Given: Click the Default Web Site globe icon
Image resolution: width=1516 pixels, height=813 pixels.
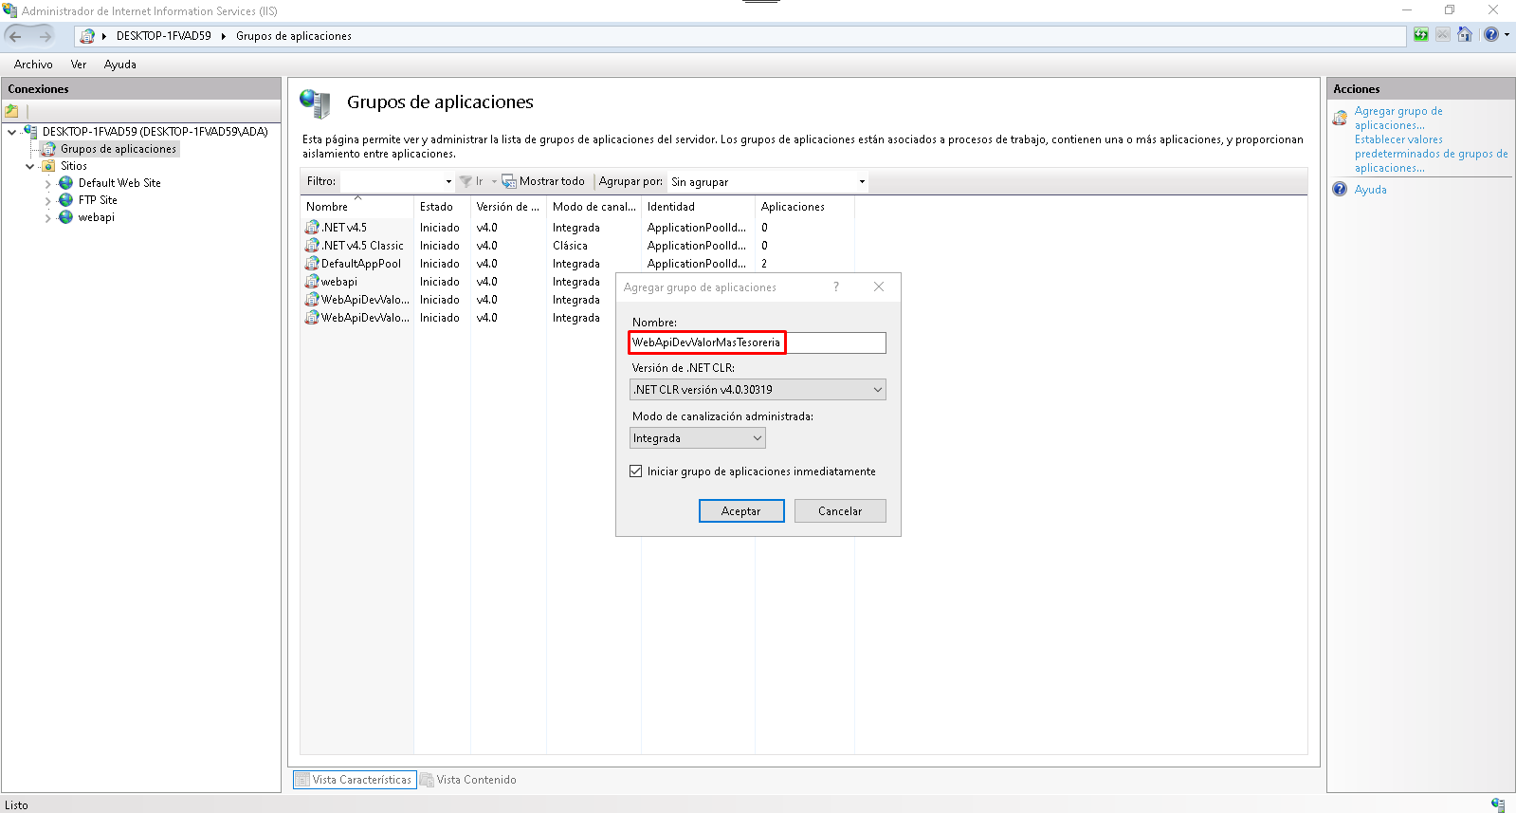Looking at the screenshot, I should (x=65, y=183).
